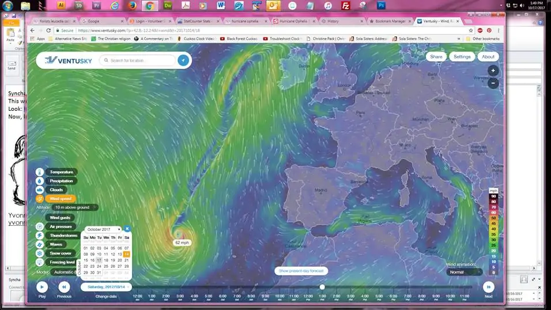Screen dimensions: 551x310
Task: Select the Wind gusts layer
Action: click(x=60, y=218)
